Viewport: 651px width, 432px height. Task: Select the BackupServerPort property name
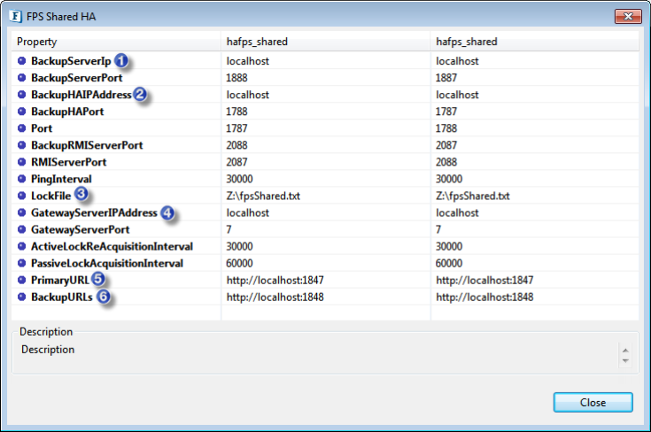[x=77, y=78]
